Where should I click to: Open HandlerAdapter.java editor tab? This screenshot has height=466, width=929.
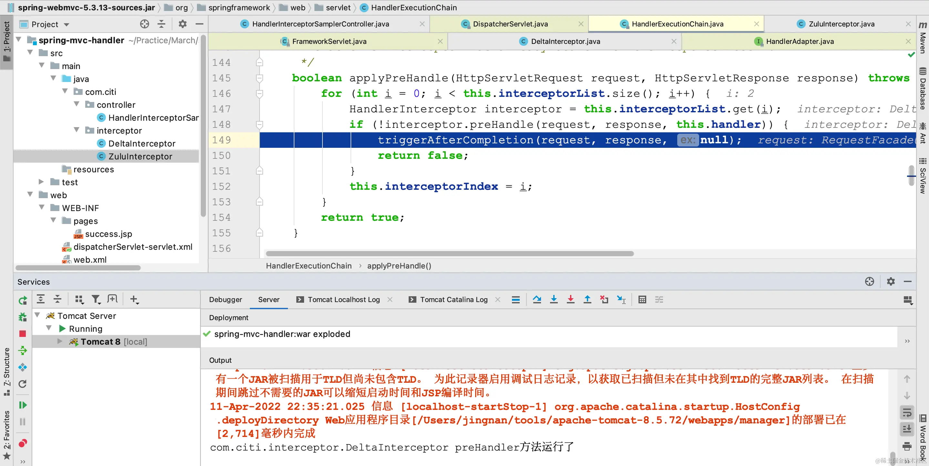(x=800, y=41)
